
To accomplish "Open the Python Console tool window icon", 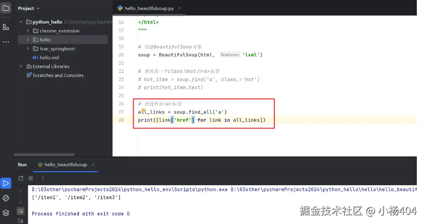I will pyautogui.click(x=5, y=198).
